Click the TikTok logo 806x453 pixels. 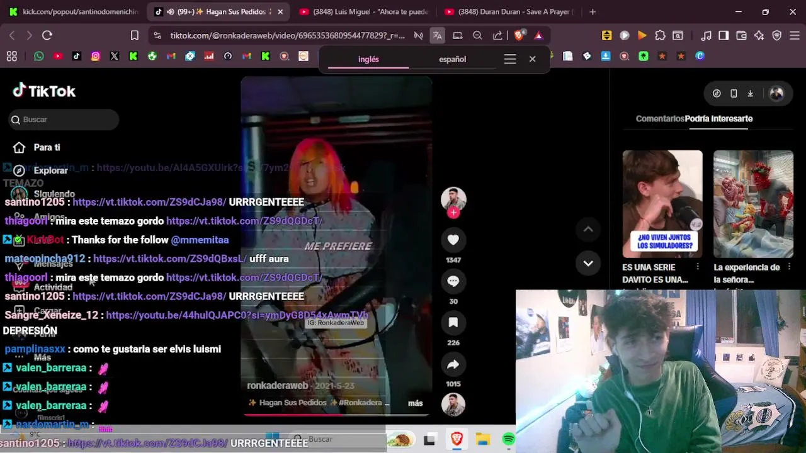click(x=44, y=91)
